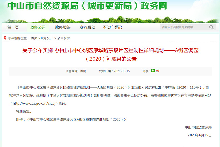Click the Weibo share icon
Viewport: 220px width, 147px height.
coord(158,71)
